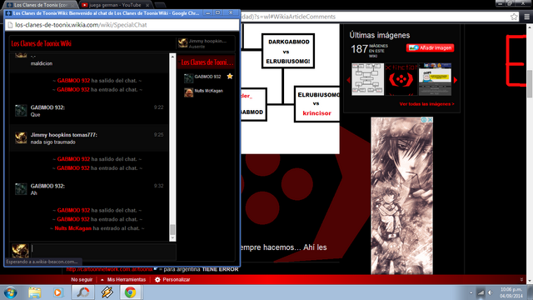Click the 'nada sigo traumado' chat message

coord(53,142)
